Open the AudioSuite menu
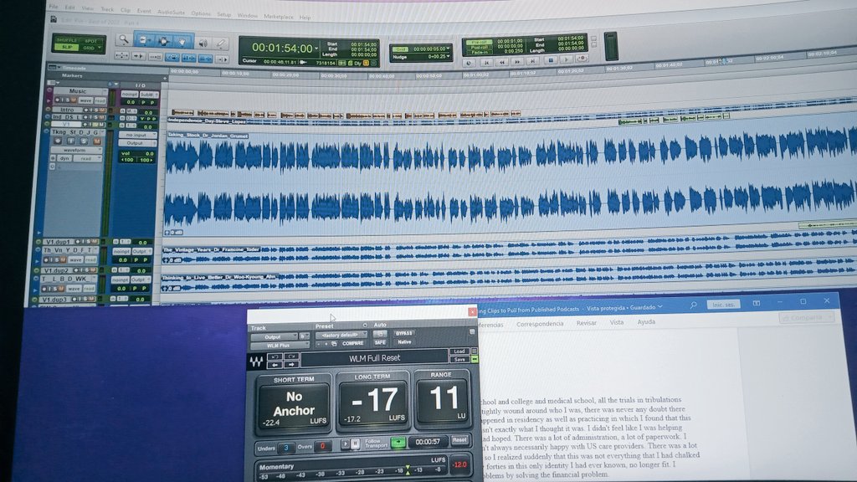 pyautogui.click(x=171, y=12)
